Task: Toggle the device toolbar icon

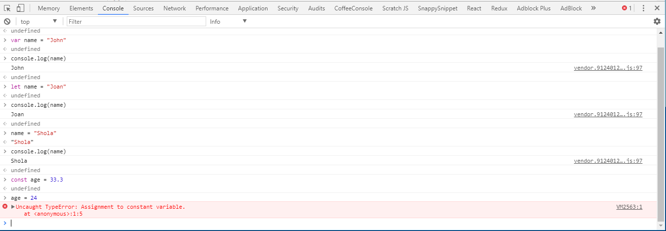Action: [x=20, y=8]
